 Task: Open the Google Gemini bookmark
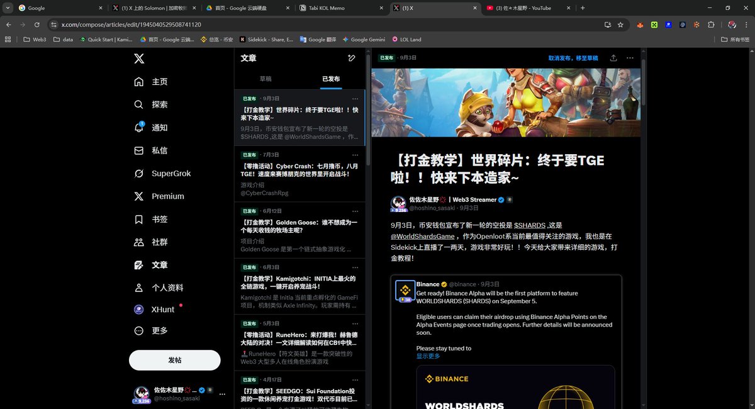364,39
